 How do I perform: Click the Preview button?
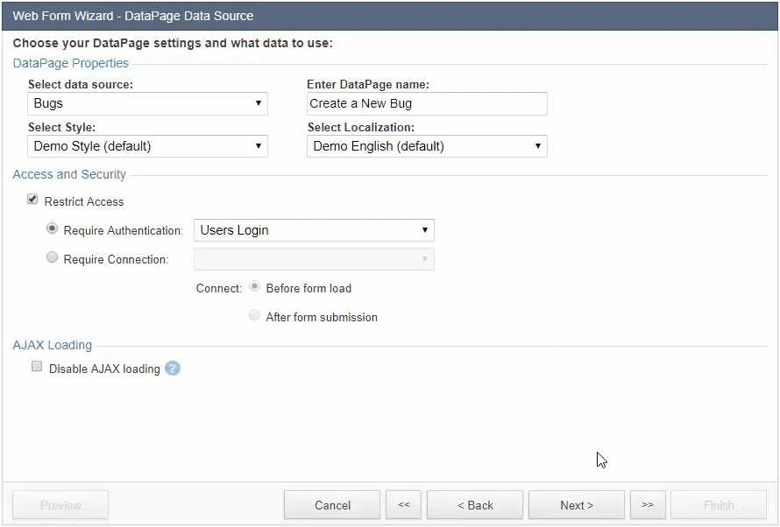[60, 505]
